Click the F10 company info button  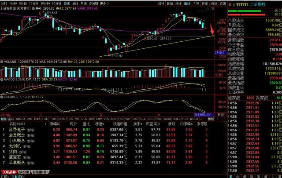tap(196, 3)
